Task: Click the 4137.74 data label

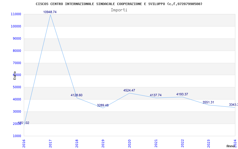Action: 156,95
